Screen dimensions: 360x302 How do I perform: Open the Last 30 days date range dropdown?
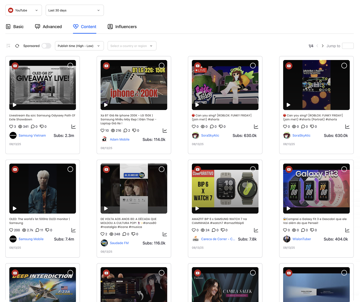[x=75, y=10]
